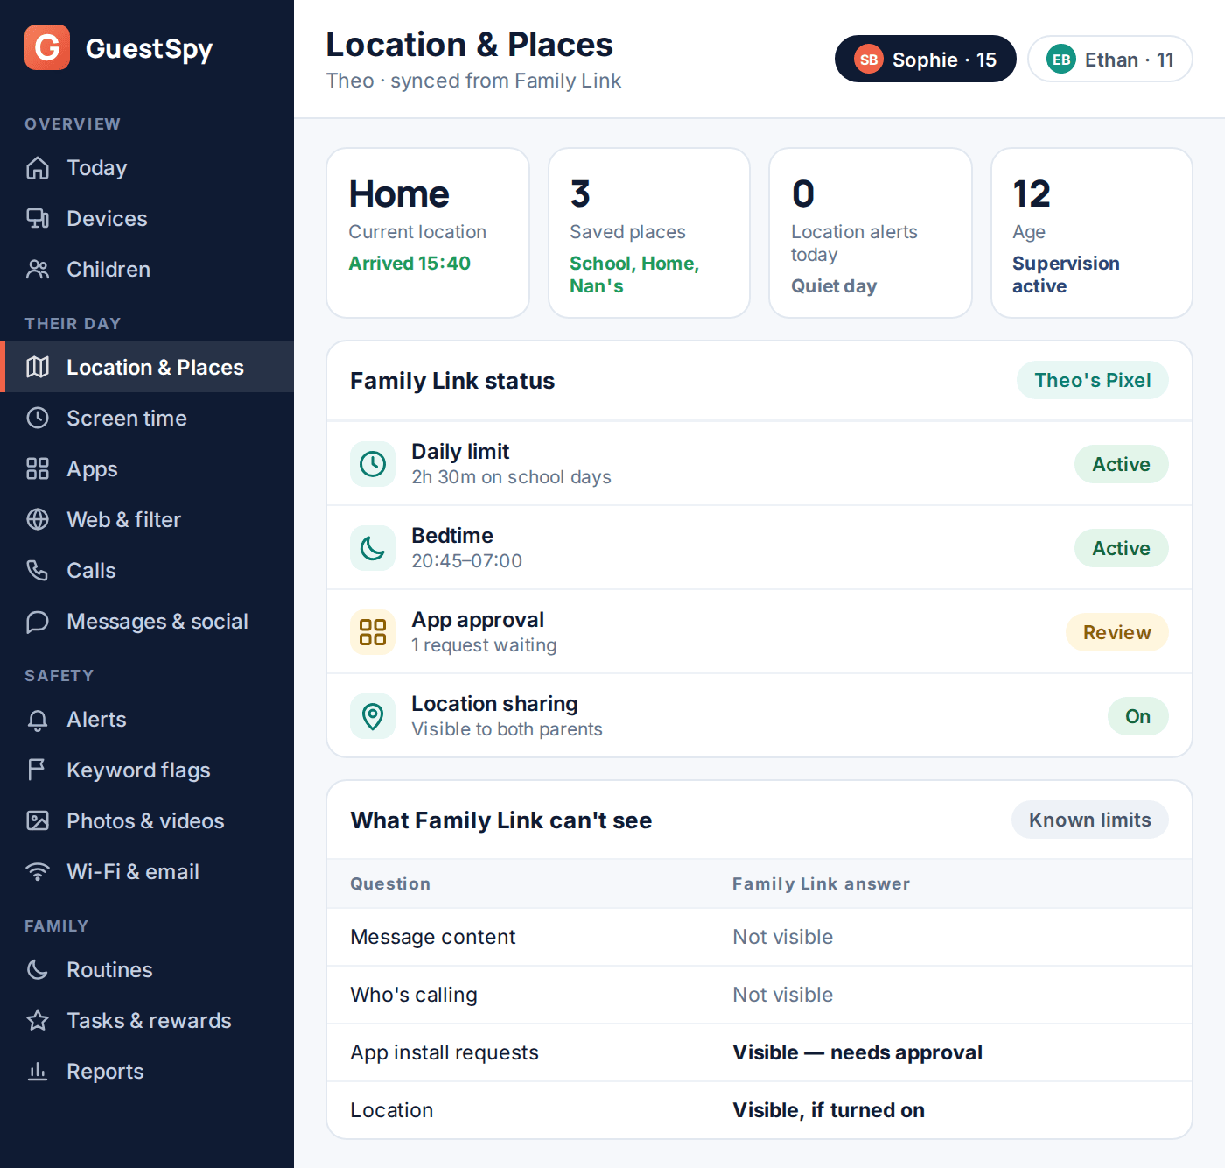Click 'School, Home, Nan's' places text
Screen dimensions: 1225x1168
pos(634,274)
